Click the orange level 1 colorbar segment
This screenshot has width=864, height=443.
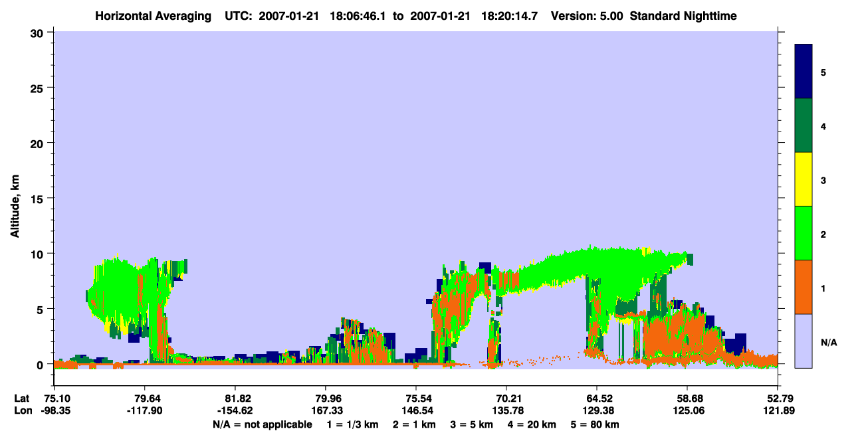[804, 287]
